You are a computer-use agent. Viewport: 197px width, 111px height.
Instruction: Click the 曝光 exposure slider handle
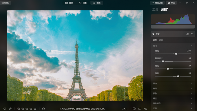point(176,54)
